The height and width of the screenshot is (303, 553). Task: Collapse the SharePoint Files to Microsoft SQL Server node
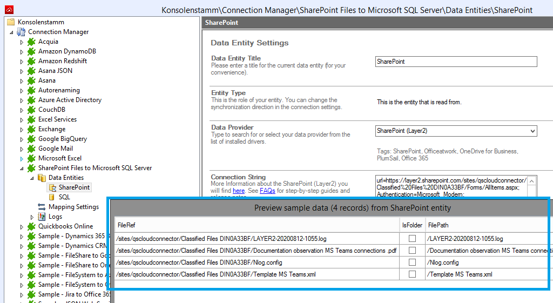click(x=22, y=169)
